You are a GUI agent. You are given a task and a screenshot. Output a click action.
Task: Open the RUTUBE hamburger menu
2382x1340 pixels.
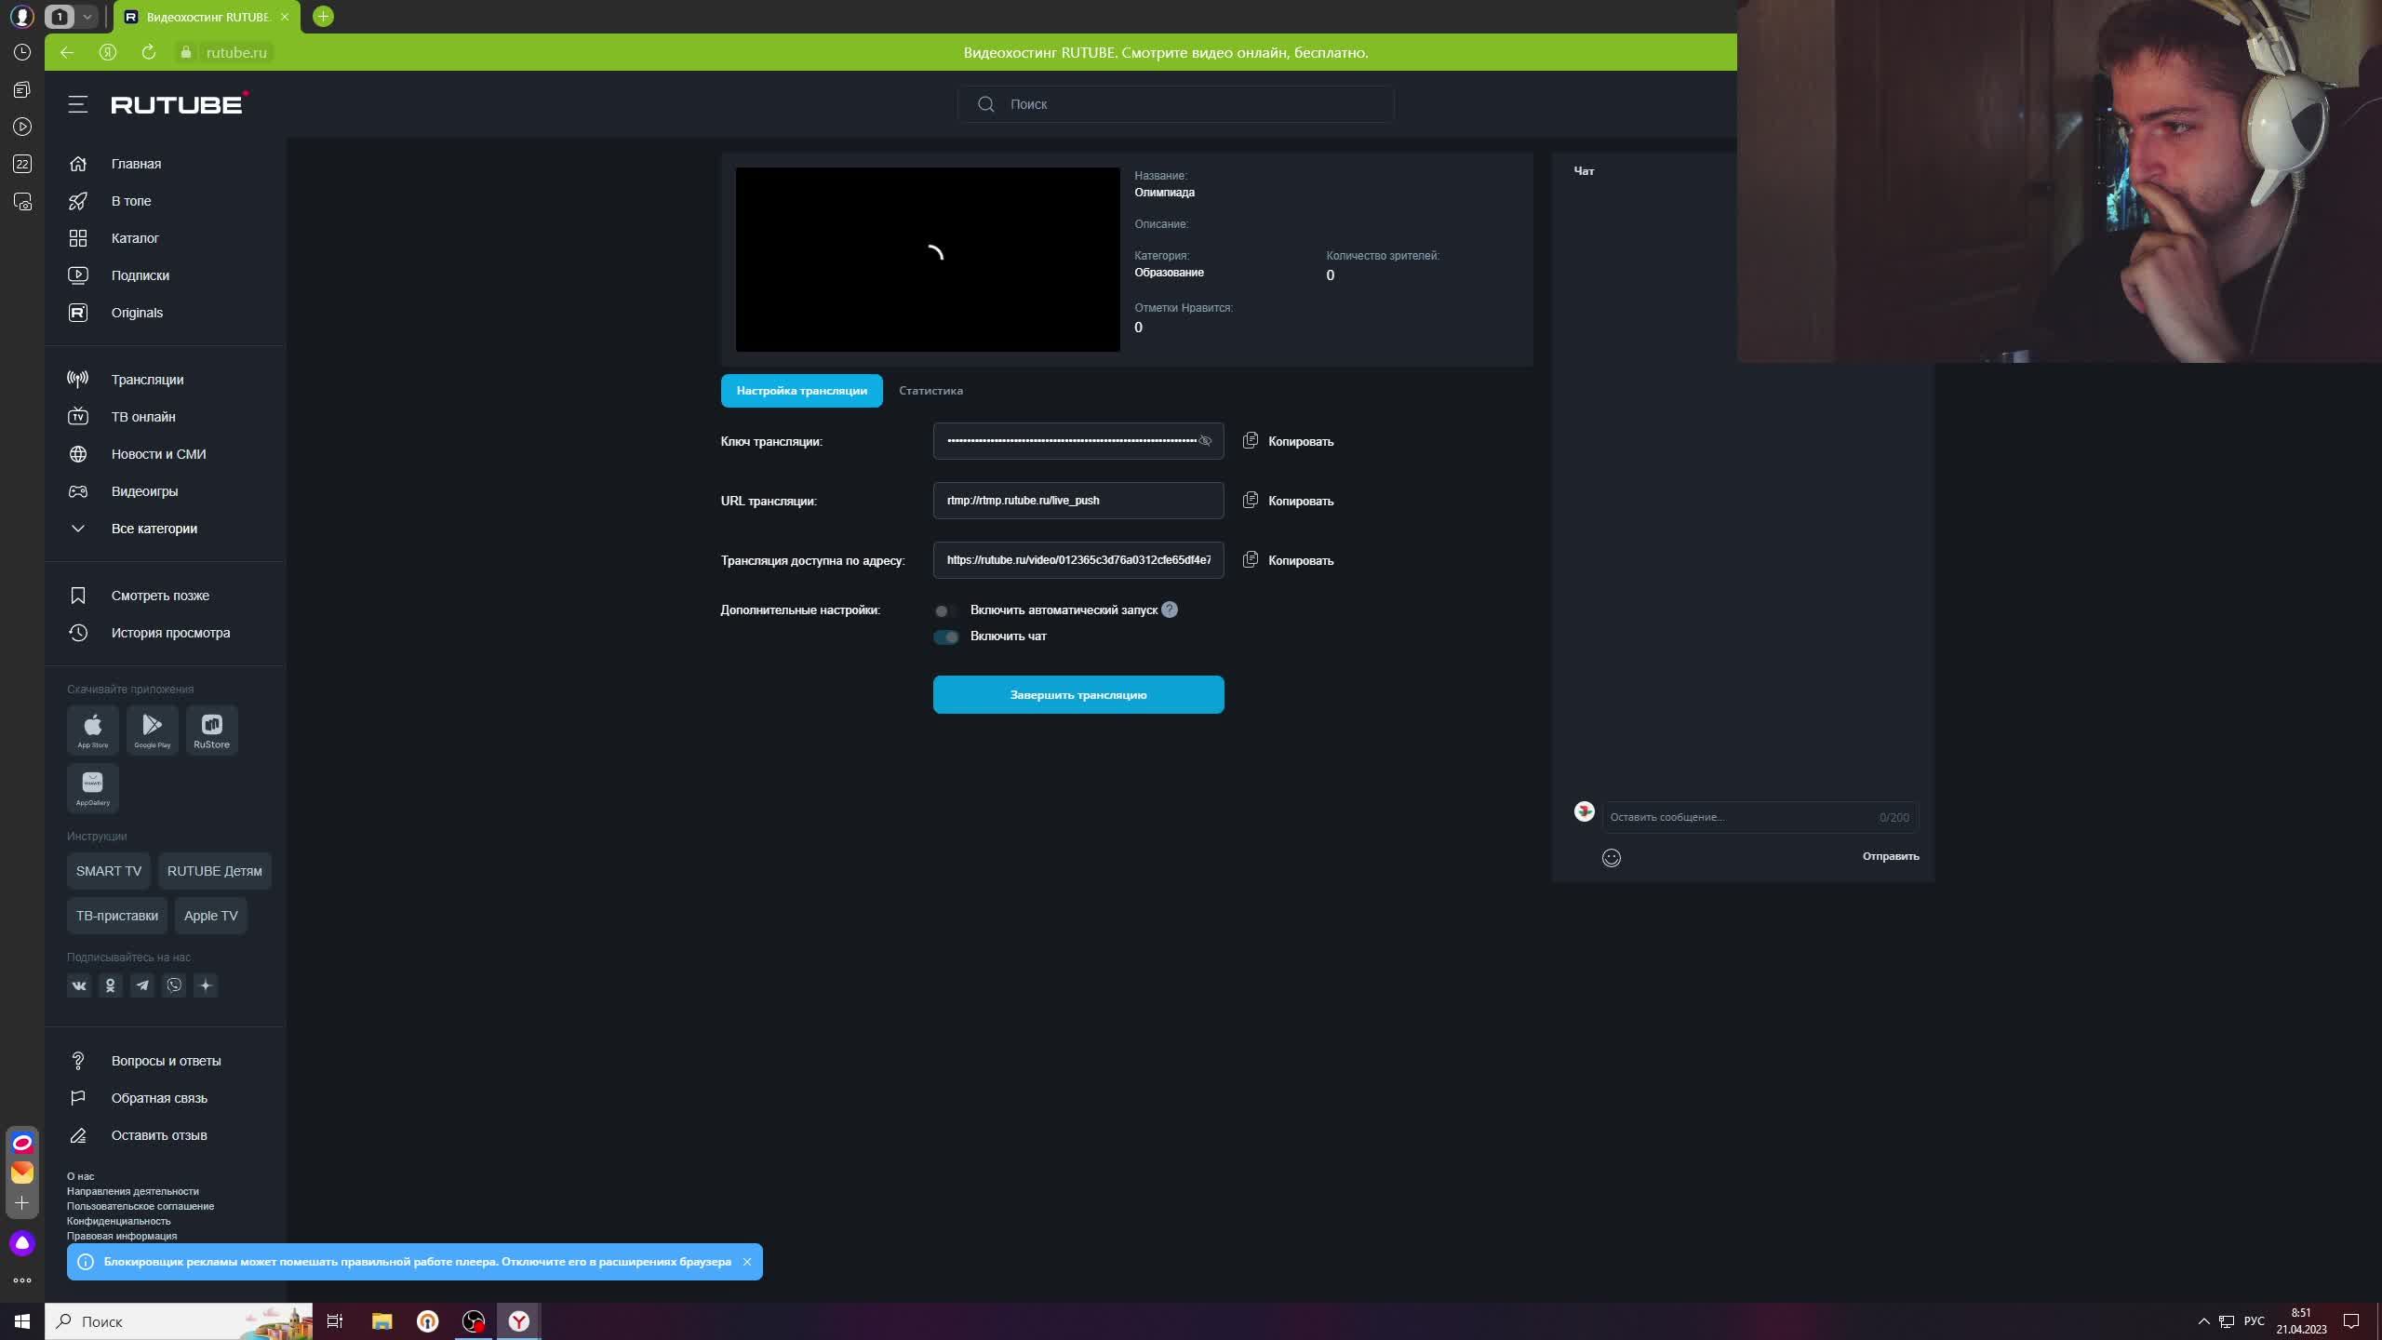[x=78, y=104]
